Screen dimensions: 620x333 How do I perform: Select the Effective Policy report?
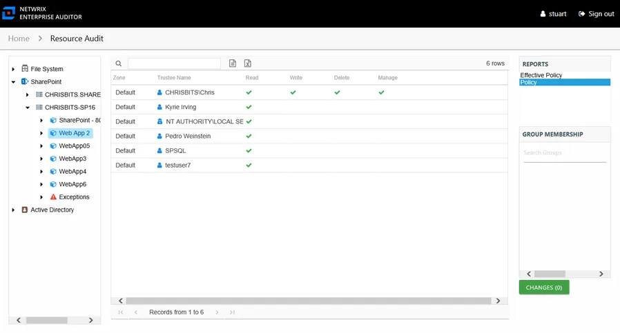coord(541,75)
